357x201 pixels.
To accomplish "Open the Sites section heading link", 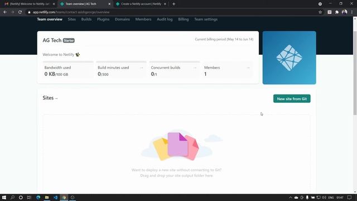I will coord(50,98).
